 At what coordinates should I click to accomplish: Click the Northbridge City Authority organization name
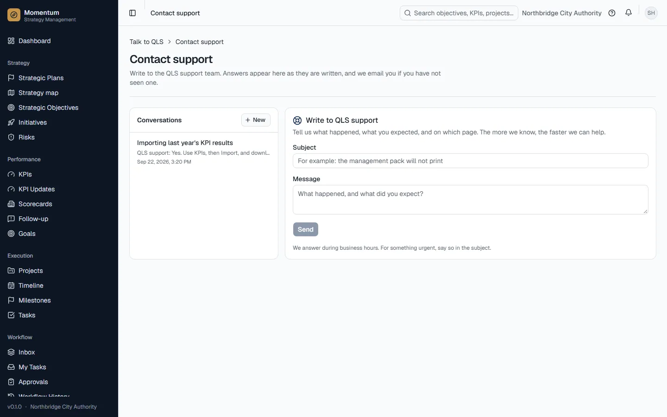coord(561,13)
